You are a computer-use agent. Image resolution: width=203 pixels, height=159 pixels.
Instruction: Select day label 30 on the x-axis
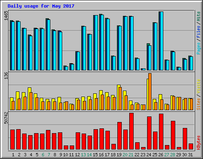[x=184, y=155]
